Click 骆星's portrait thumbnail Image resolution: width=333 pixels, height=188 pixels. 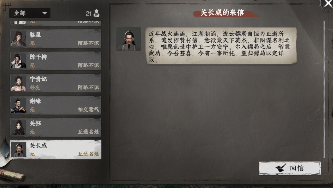coord(18,39)
